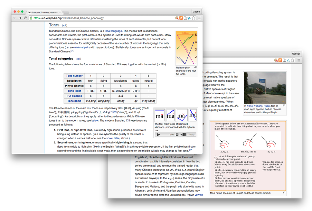Click citation reference 27
The height and width of the screenshot is (211, 312).
click(190, 150)
